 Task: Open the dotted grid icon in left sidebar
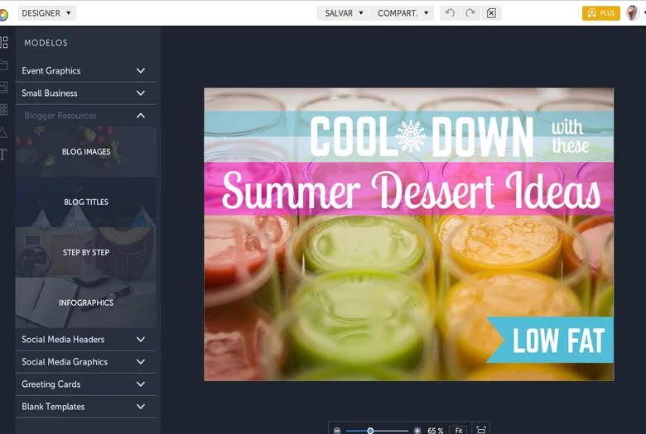pyautogui.click(x=3, y=109)
